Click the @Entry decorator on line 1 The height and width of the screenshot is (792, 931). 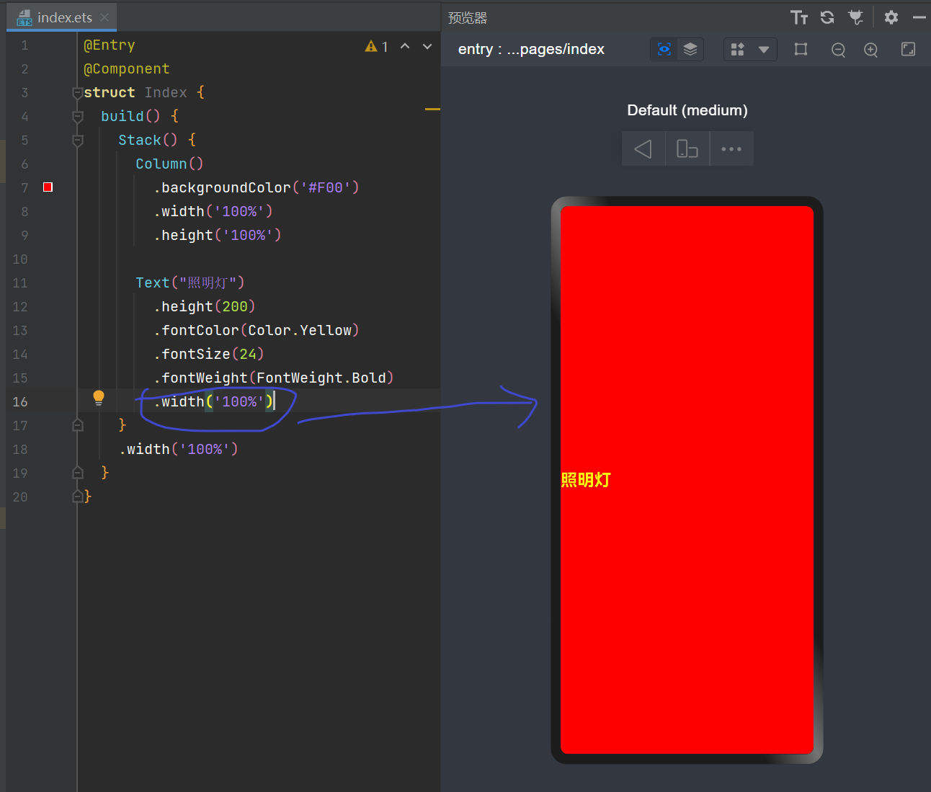[110, 45]
